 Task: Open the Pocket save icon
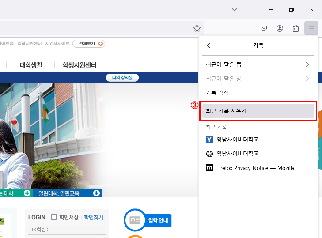point(264,28)
